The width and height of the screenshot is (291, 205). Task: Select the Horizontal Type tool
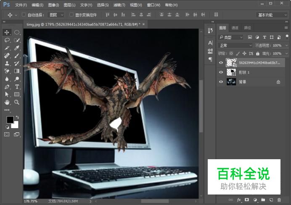pyautogui.click(x=17, y=87)
